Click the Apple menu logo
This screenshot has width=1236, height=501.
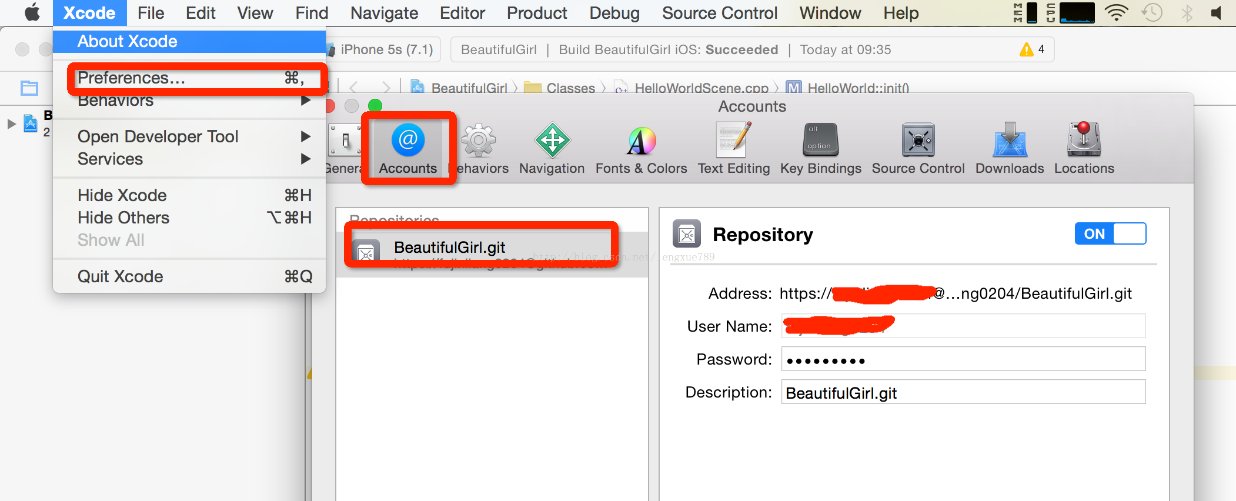point(32,12)
